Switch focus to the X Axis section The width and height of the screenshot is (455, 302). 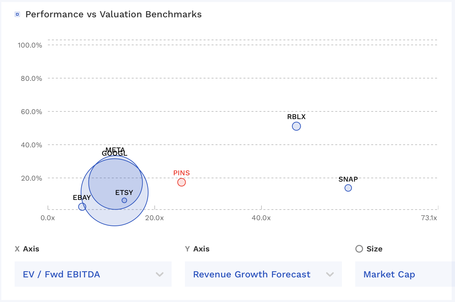(x=27, y=249)
